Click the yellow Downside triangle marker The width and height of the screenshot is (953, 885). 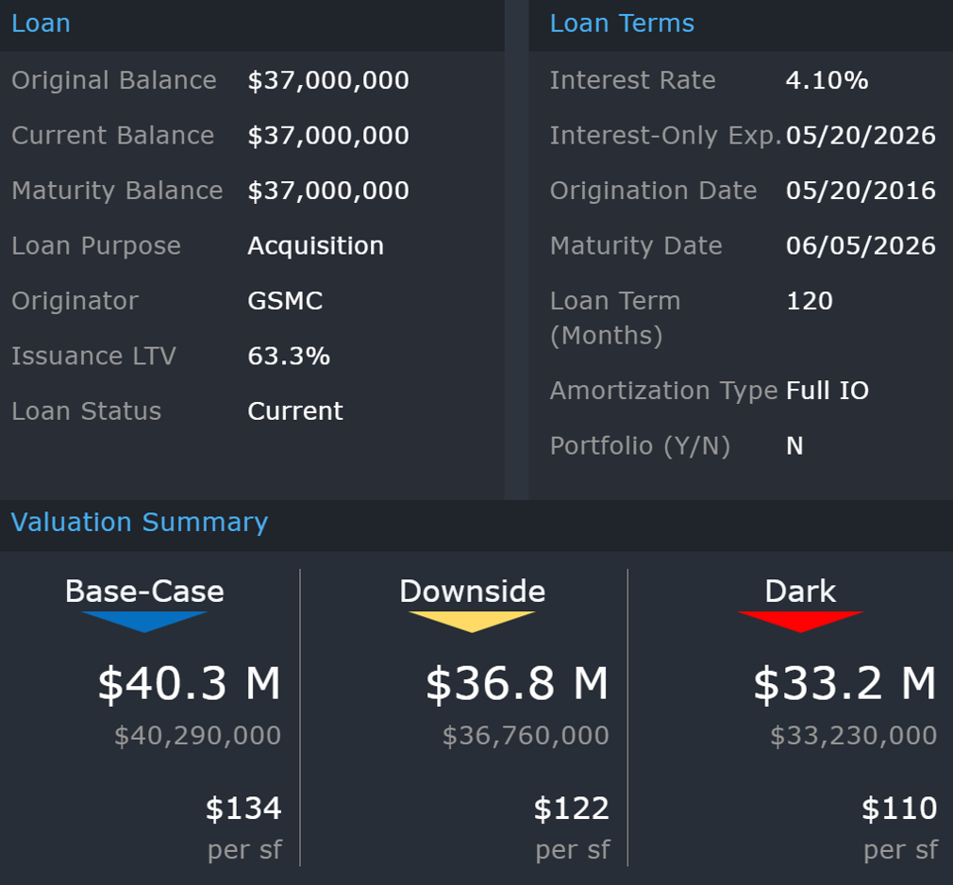[472, 621]
